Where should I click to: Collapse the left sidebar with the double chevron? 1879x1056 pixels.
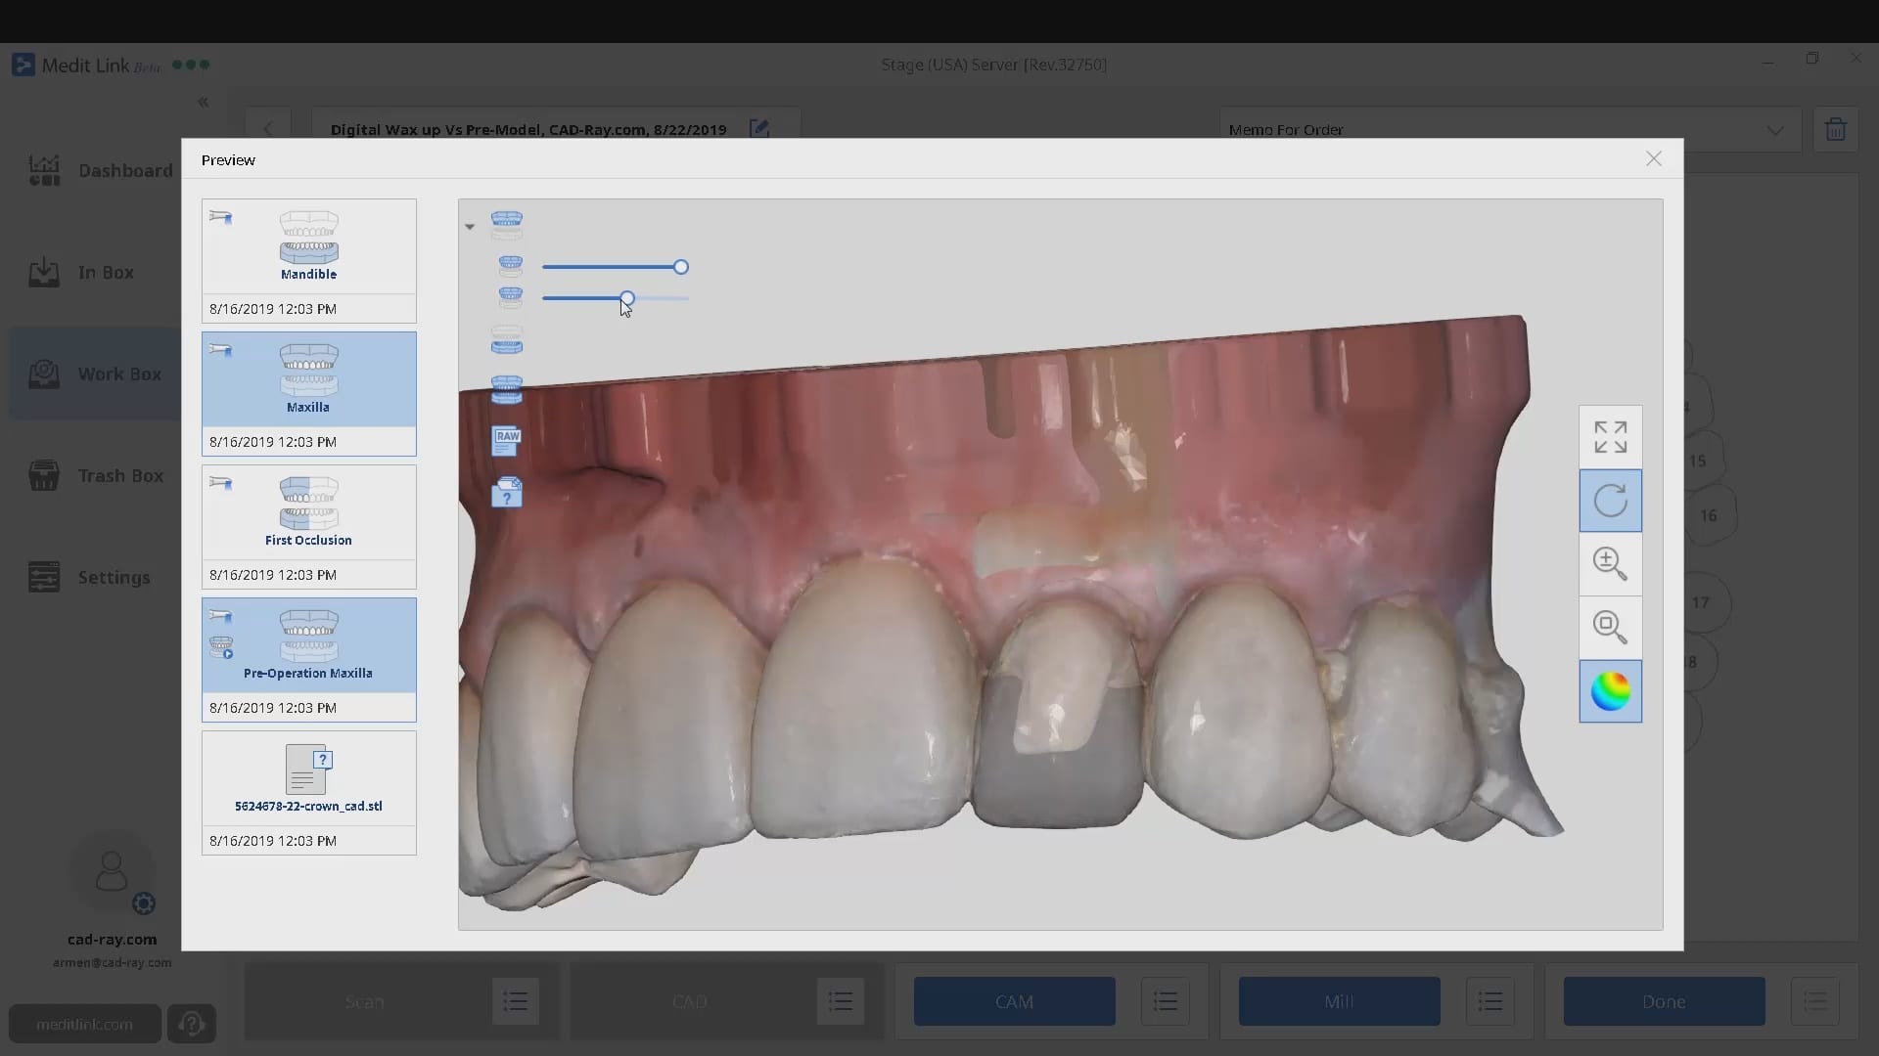pos(203,102)
